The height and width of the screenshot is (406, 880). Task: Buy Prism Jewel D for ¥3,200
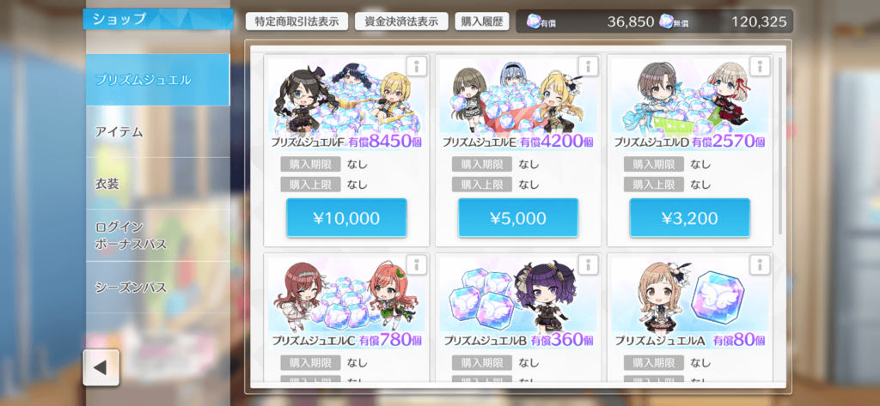pos(690,218)
